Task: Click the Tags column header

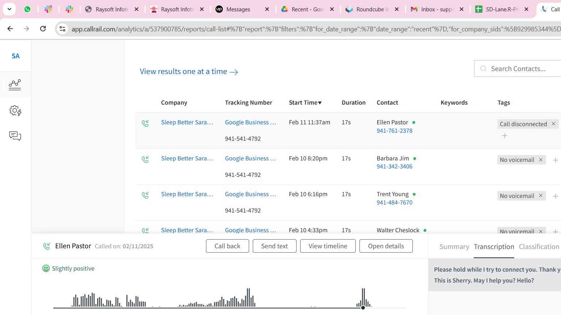Action: [504, 102]
